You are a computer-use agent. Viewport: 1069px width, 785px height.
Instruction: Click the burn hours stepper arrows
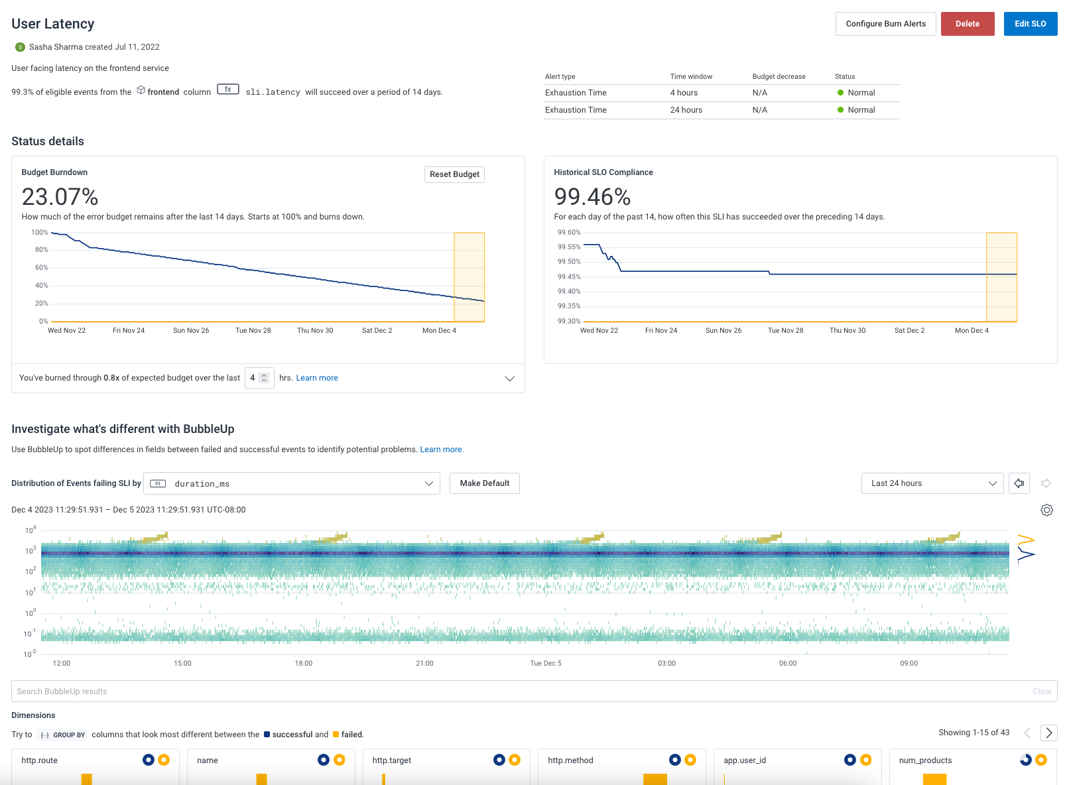[264, 378]
